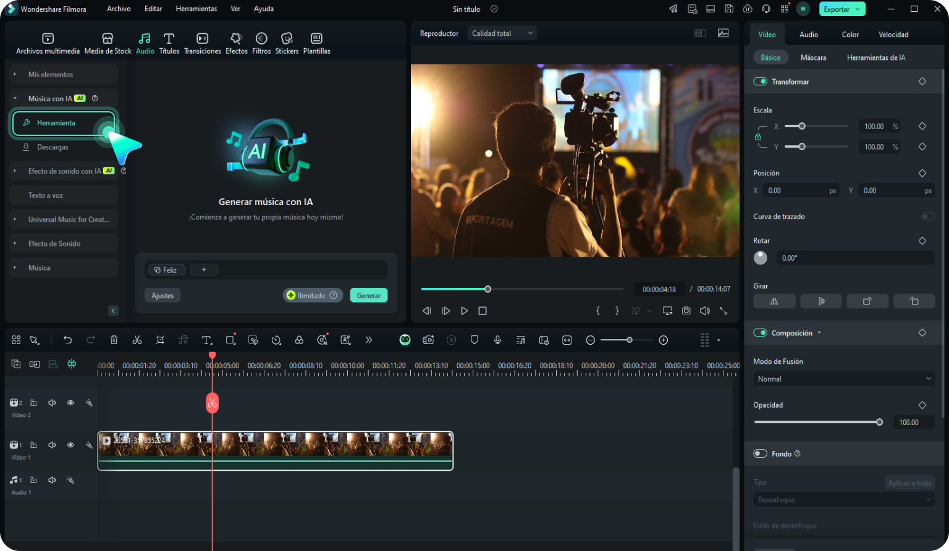This screenshot has height=551, width=949.
Task: Record voiceover with the microphone icon
Action: [497, 340]
